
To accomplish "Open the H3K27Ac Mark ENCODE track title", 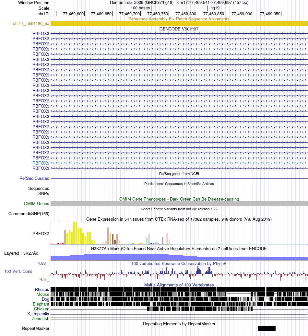I will [179, 249].
